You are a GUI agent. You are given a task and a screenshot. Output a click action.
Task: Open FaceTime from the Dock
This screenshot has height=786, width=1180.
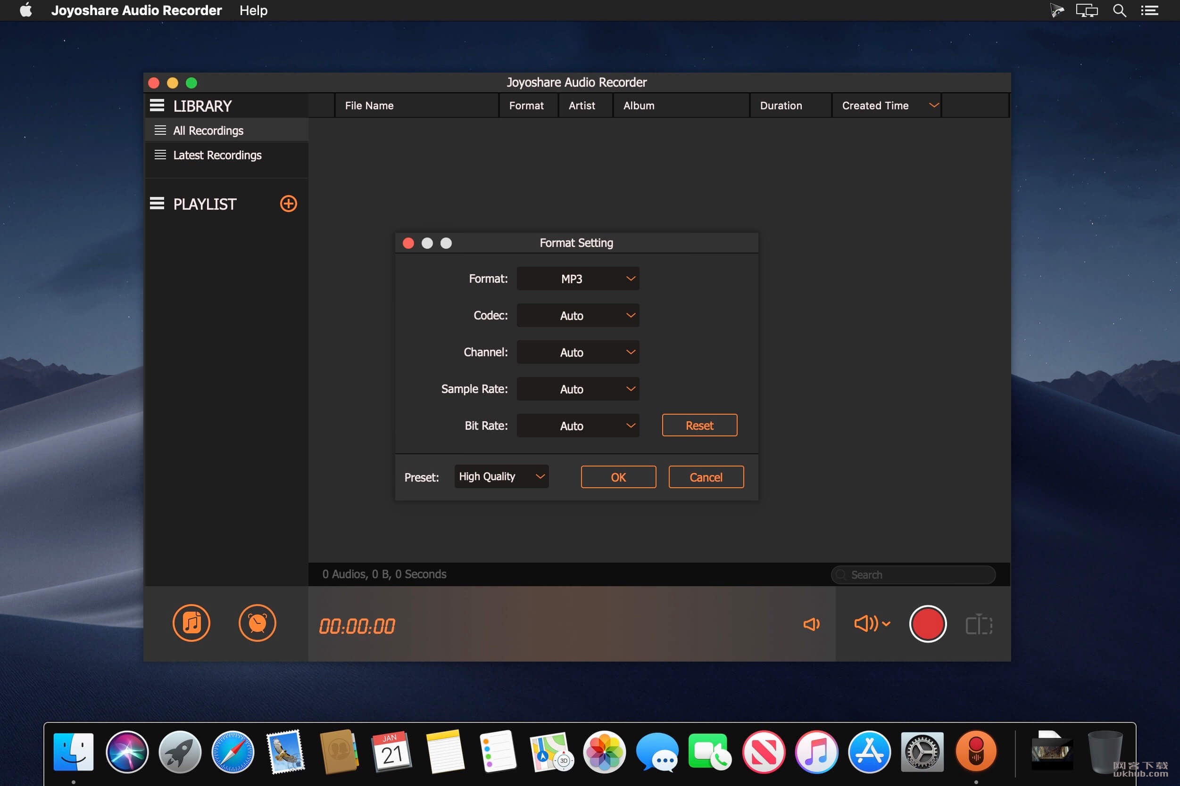(710, 752)
